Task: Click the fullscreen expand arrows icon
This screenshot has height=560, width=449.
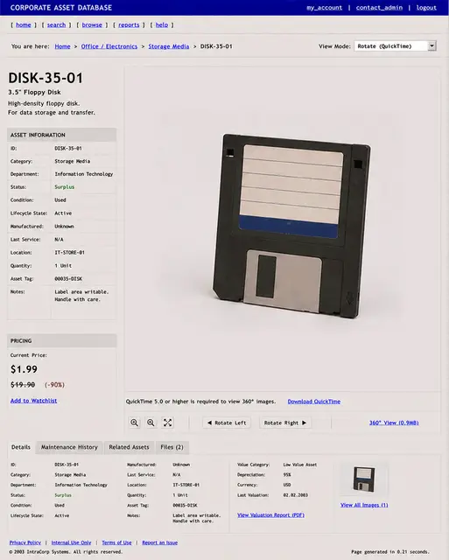Action: (x=167, y=423)
